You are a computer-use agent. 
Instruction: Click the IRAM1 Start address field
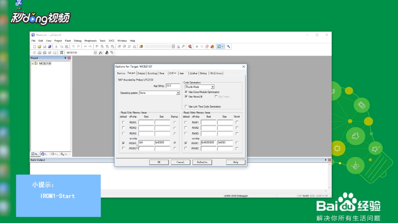208,143
